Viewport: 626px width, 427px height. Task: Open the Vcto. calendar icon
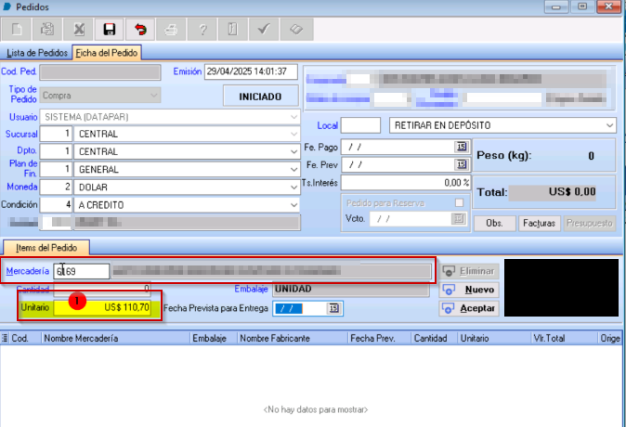(459, 219)
